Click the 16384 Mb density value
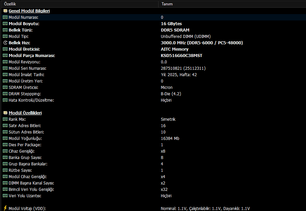306x211 pixels. pos(170,138)
